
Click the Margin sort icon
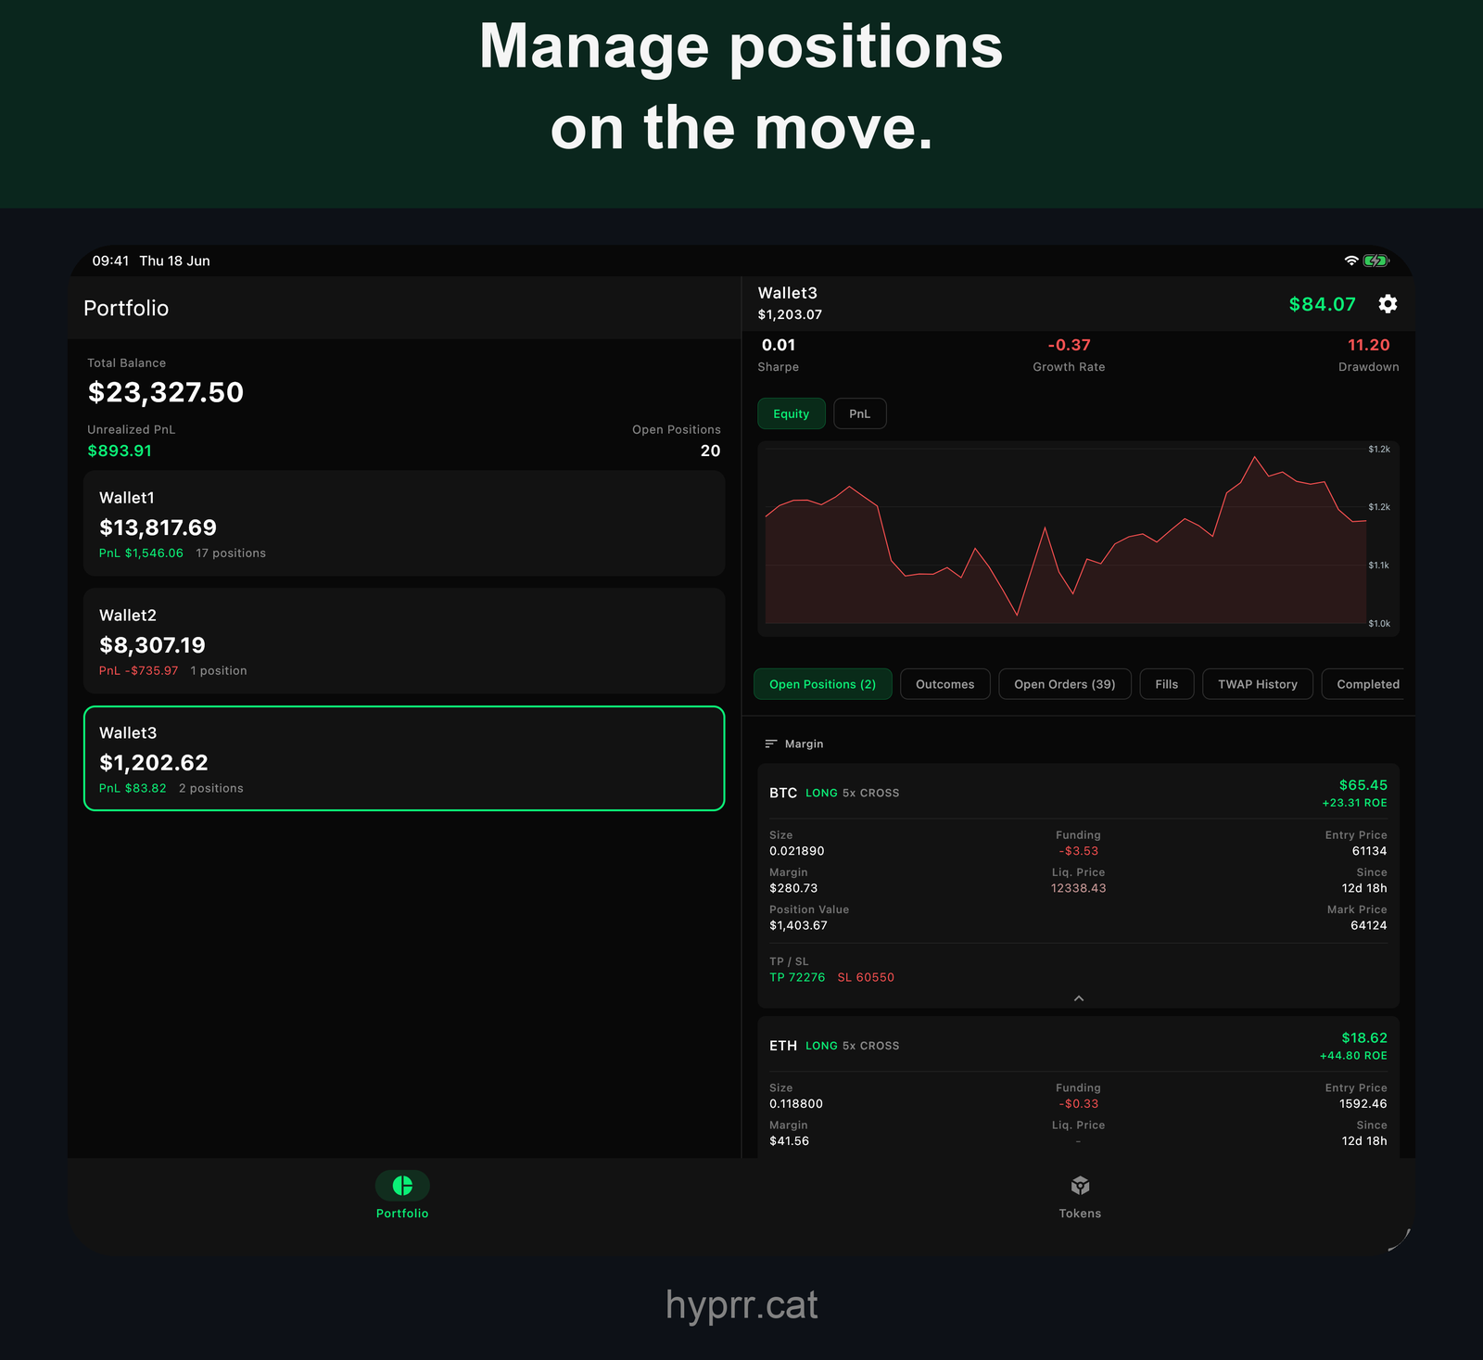point(770,744)
